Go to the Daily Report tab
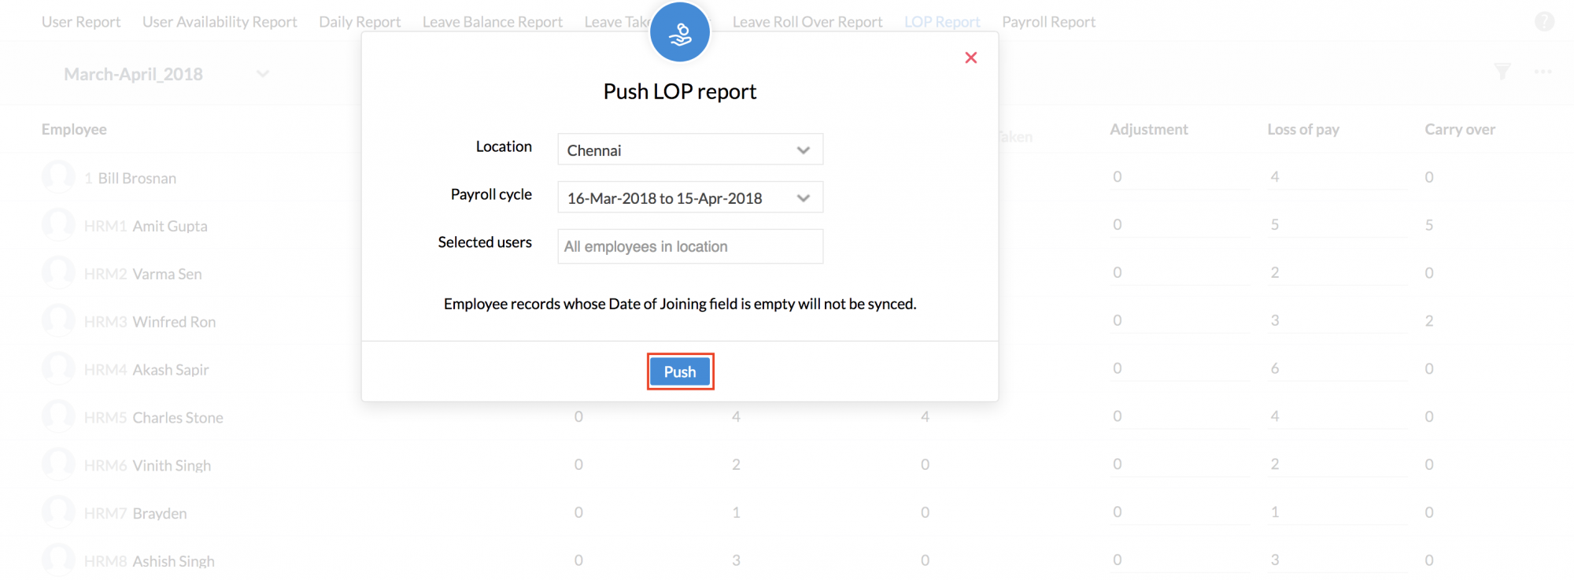The width and height of the screenshot is (1574, 580). [x=360, y=22]
